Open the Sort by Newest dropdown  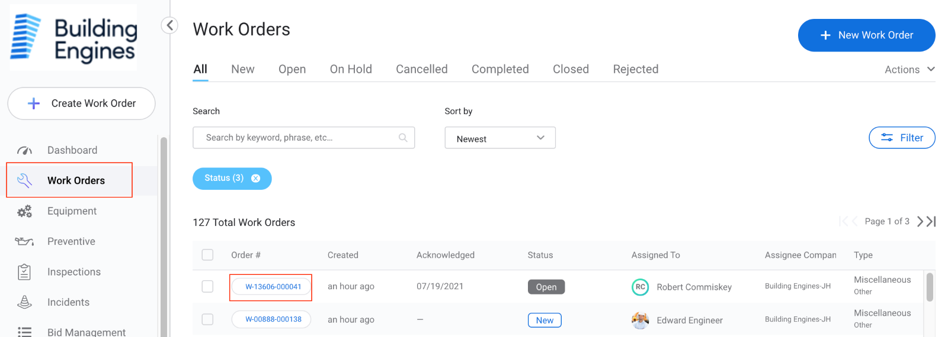coord(500,138)
